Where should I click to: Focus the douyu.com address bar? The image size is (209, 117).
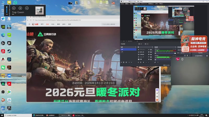pyautogui.click(x=76, y=20)
